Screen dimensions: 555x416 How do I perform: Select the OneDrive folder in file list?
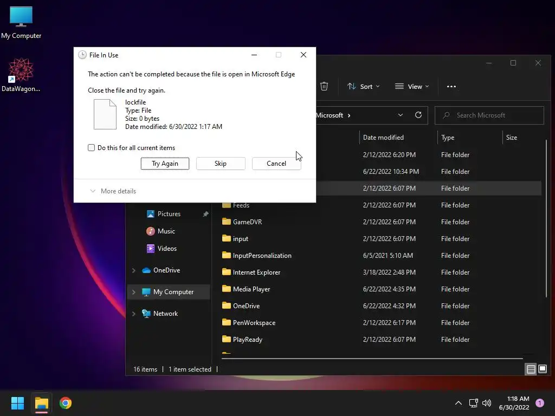tap(247, 306)
